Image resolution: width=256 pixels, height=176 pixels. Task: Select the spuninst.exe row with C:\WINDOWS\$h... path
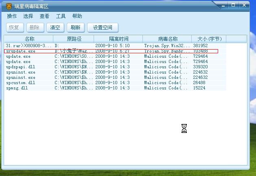point(115,78)
